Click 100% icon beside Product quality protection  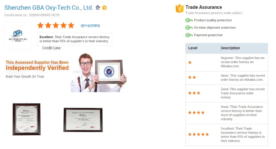pyautogui.click(x=189, y=20)
